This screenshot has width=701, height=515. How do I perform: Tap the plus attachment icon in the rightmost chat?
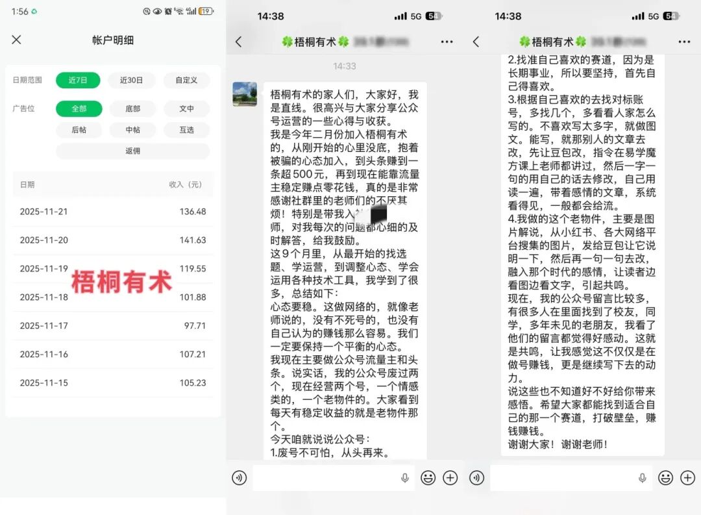[687, 478]
